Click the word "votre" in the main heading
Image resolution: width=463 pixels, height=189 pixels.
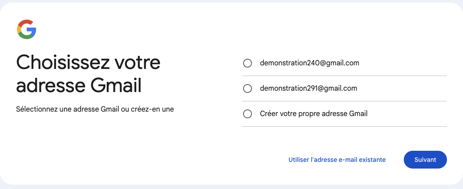(x=138, y=63)
